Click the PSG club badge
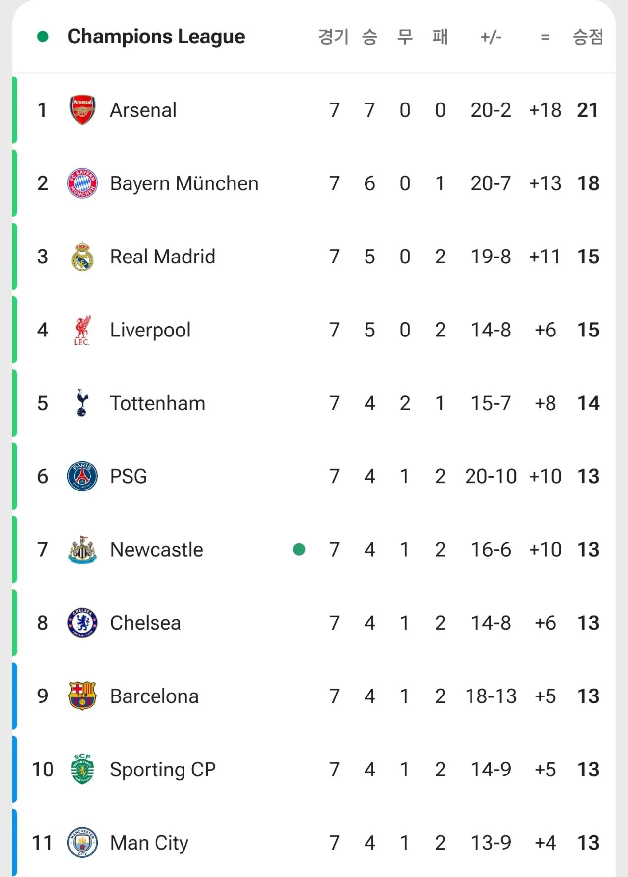628x877 pixels. point(82,476)
